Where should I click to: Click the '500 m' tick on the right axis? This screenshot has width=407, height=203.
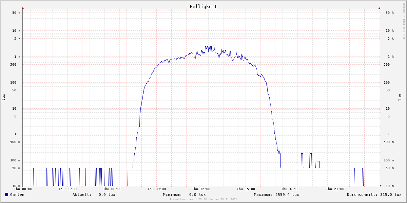pos(389,142)
